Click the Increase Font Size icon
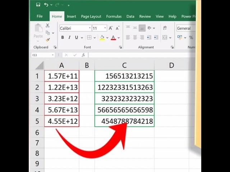This screenshot has height=172, width=230. (x=111, y=28)
